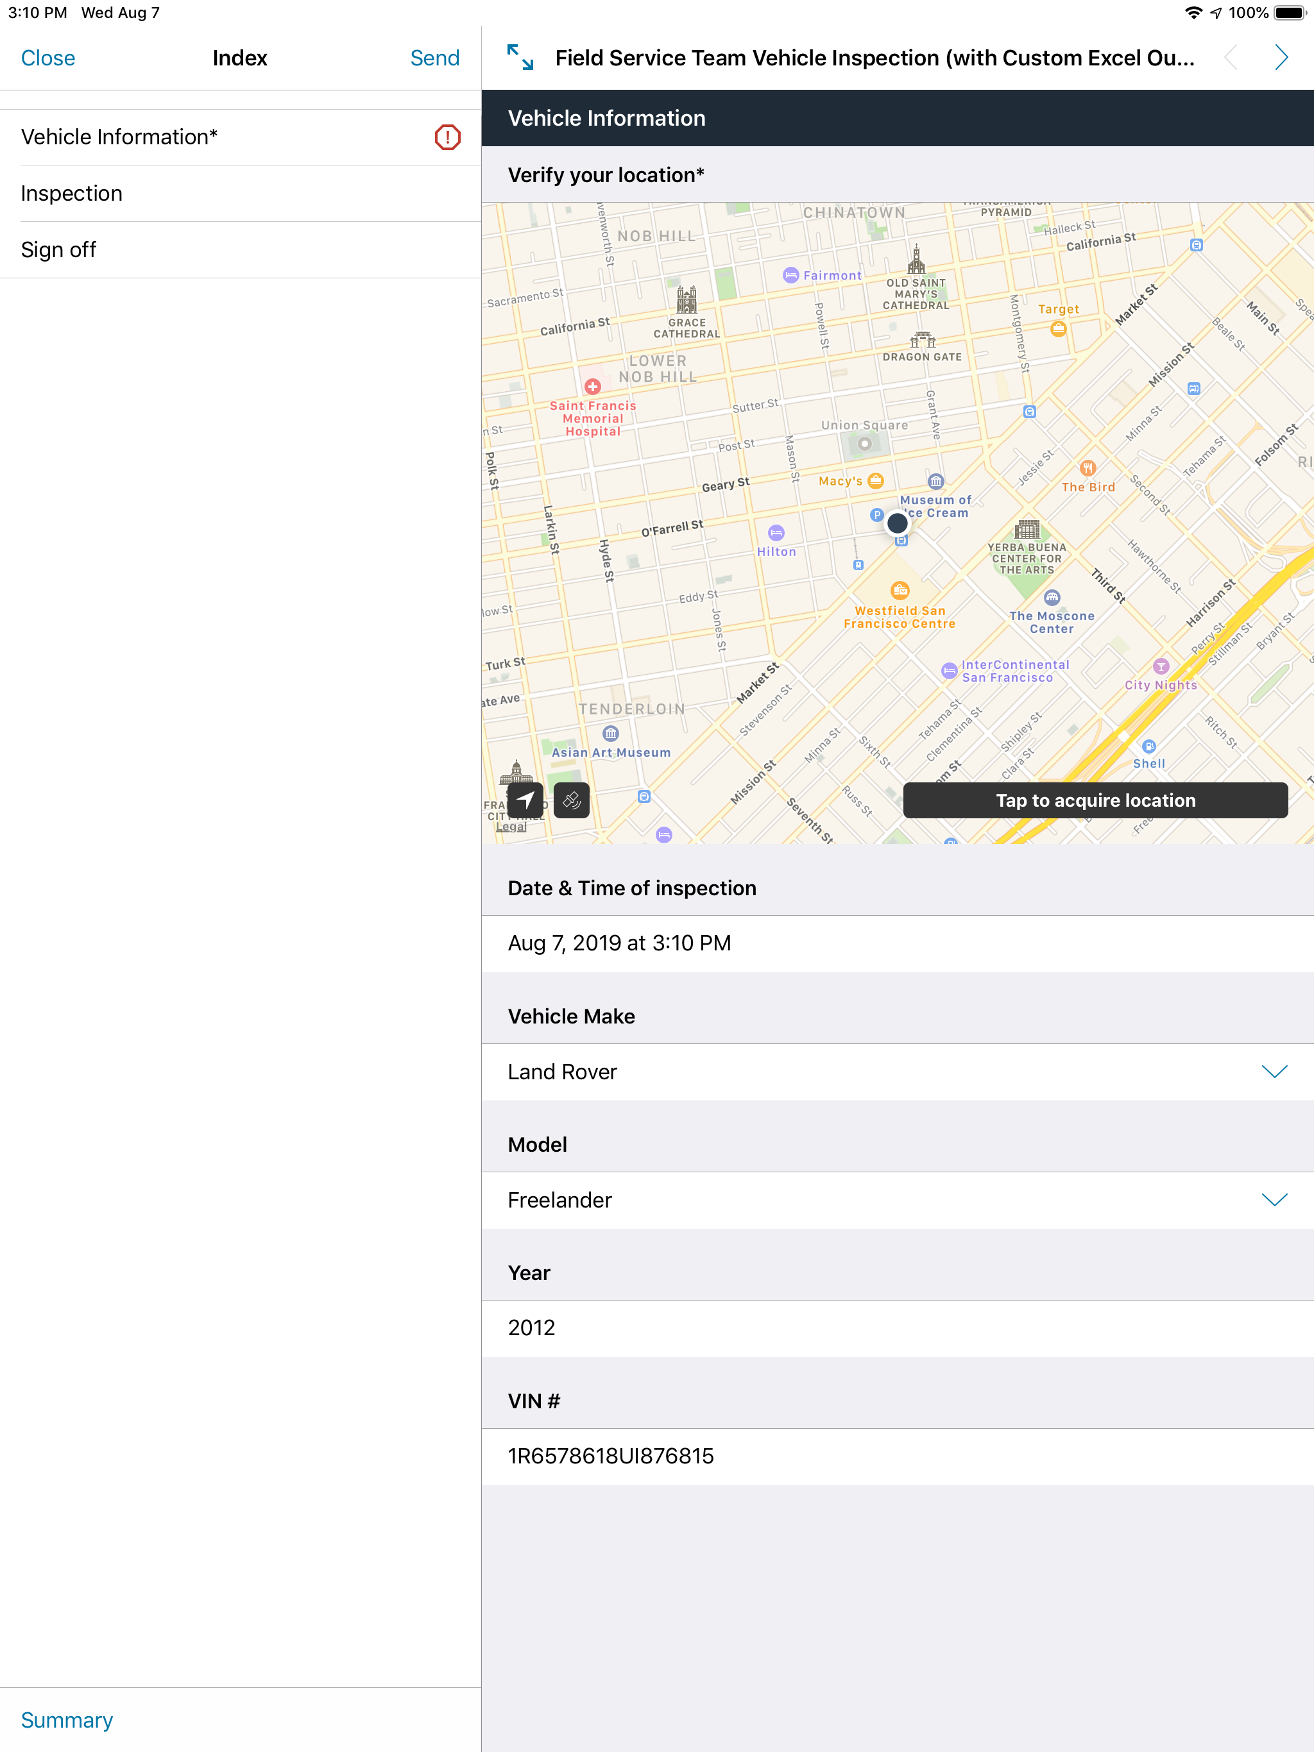Close the form index
1314x1752 pixels.
(48, 58)
